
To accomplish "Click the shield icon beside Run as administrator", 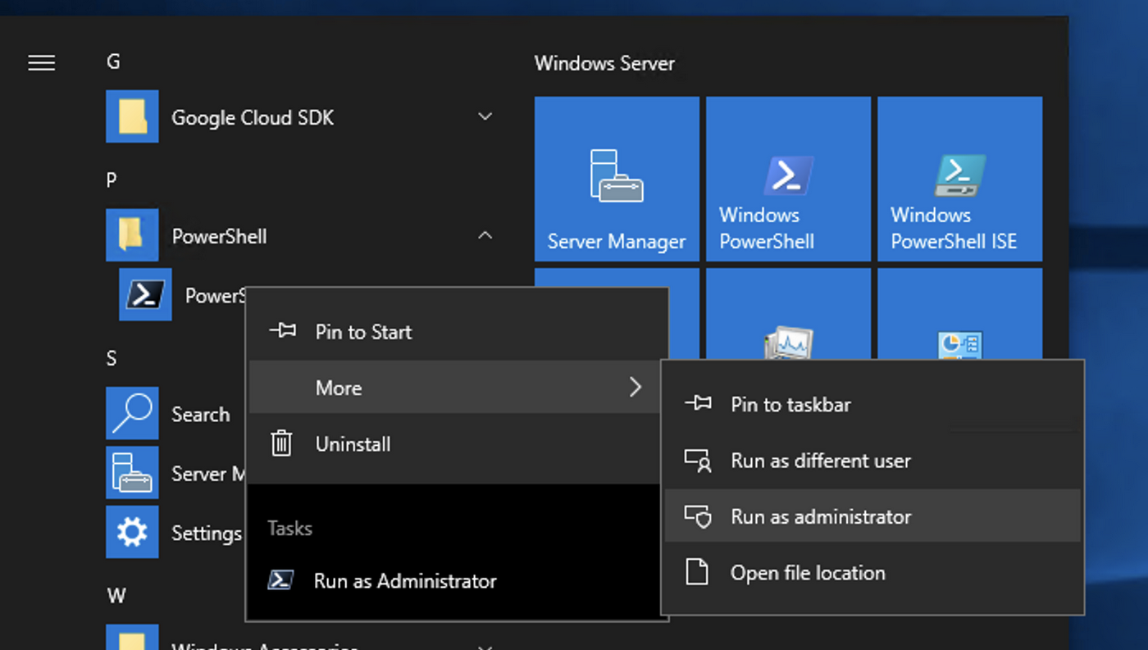I will coord(698,516).
